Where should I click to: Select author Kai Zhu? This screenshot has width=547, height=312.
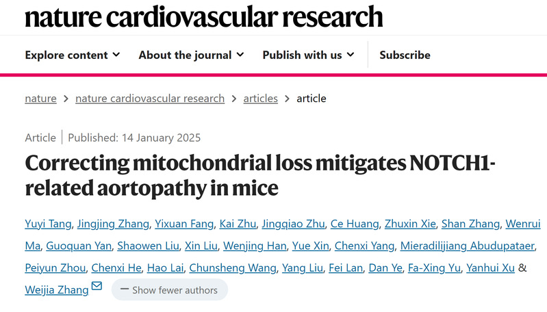pyautogui.click(x=236, y=224)
